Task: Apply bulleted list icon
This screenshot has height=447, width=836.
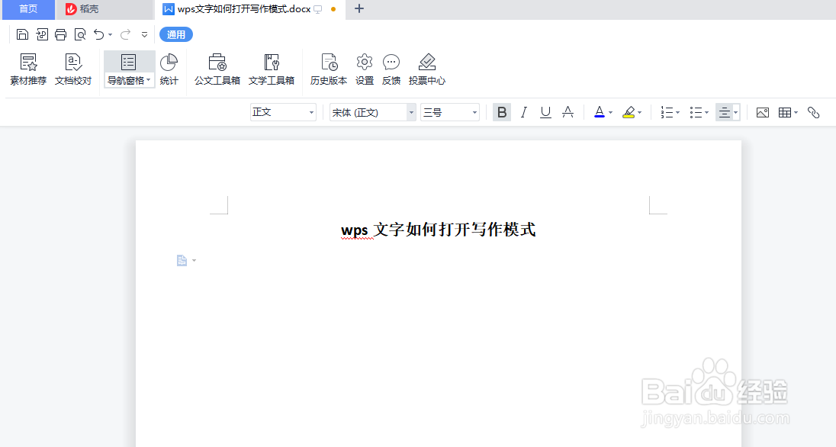Action: (x=695, y=113)
